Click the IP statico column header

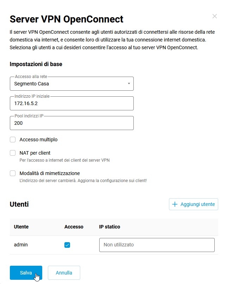pos(109,227)
